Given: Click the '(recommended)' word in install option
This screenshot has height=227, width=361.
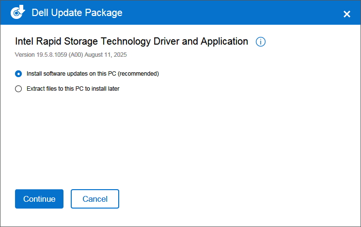Looking at the screenshot, I should tap(139, 74).
